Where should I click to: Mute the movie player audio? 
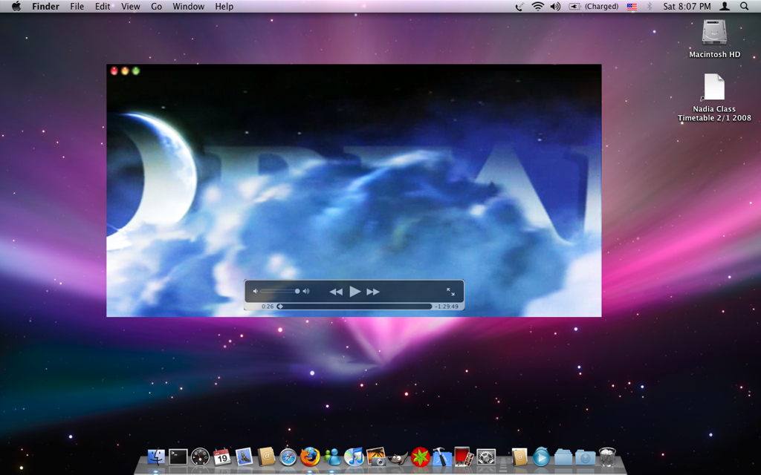tap(256, 290)
